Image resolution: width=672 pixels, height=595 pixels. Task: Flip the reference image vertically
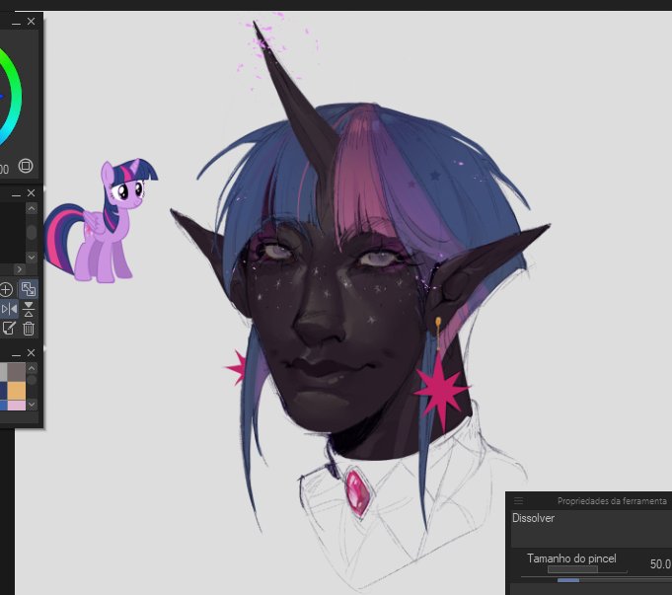click(29, 309)
